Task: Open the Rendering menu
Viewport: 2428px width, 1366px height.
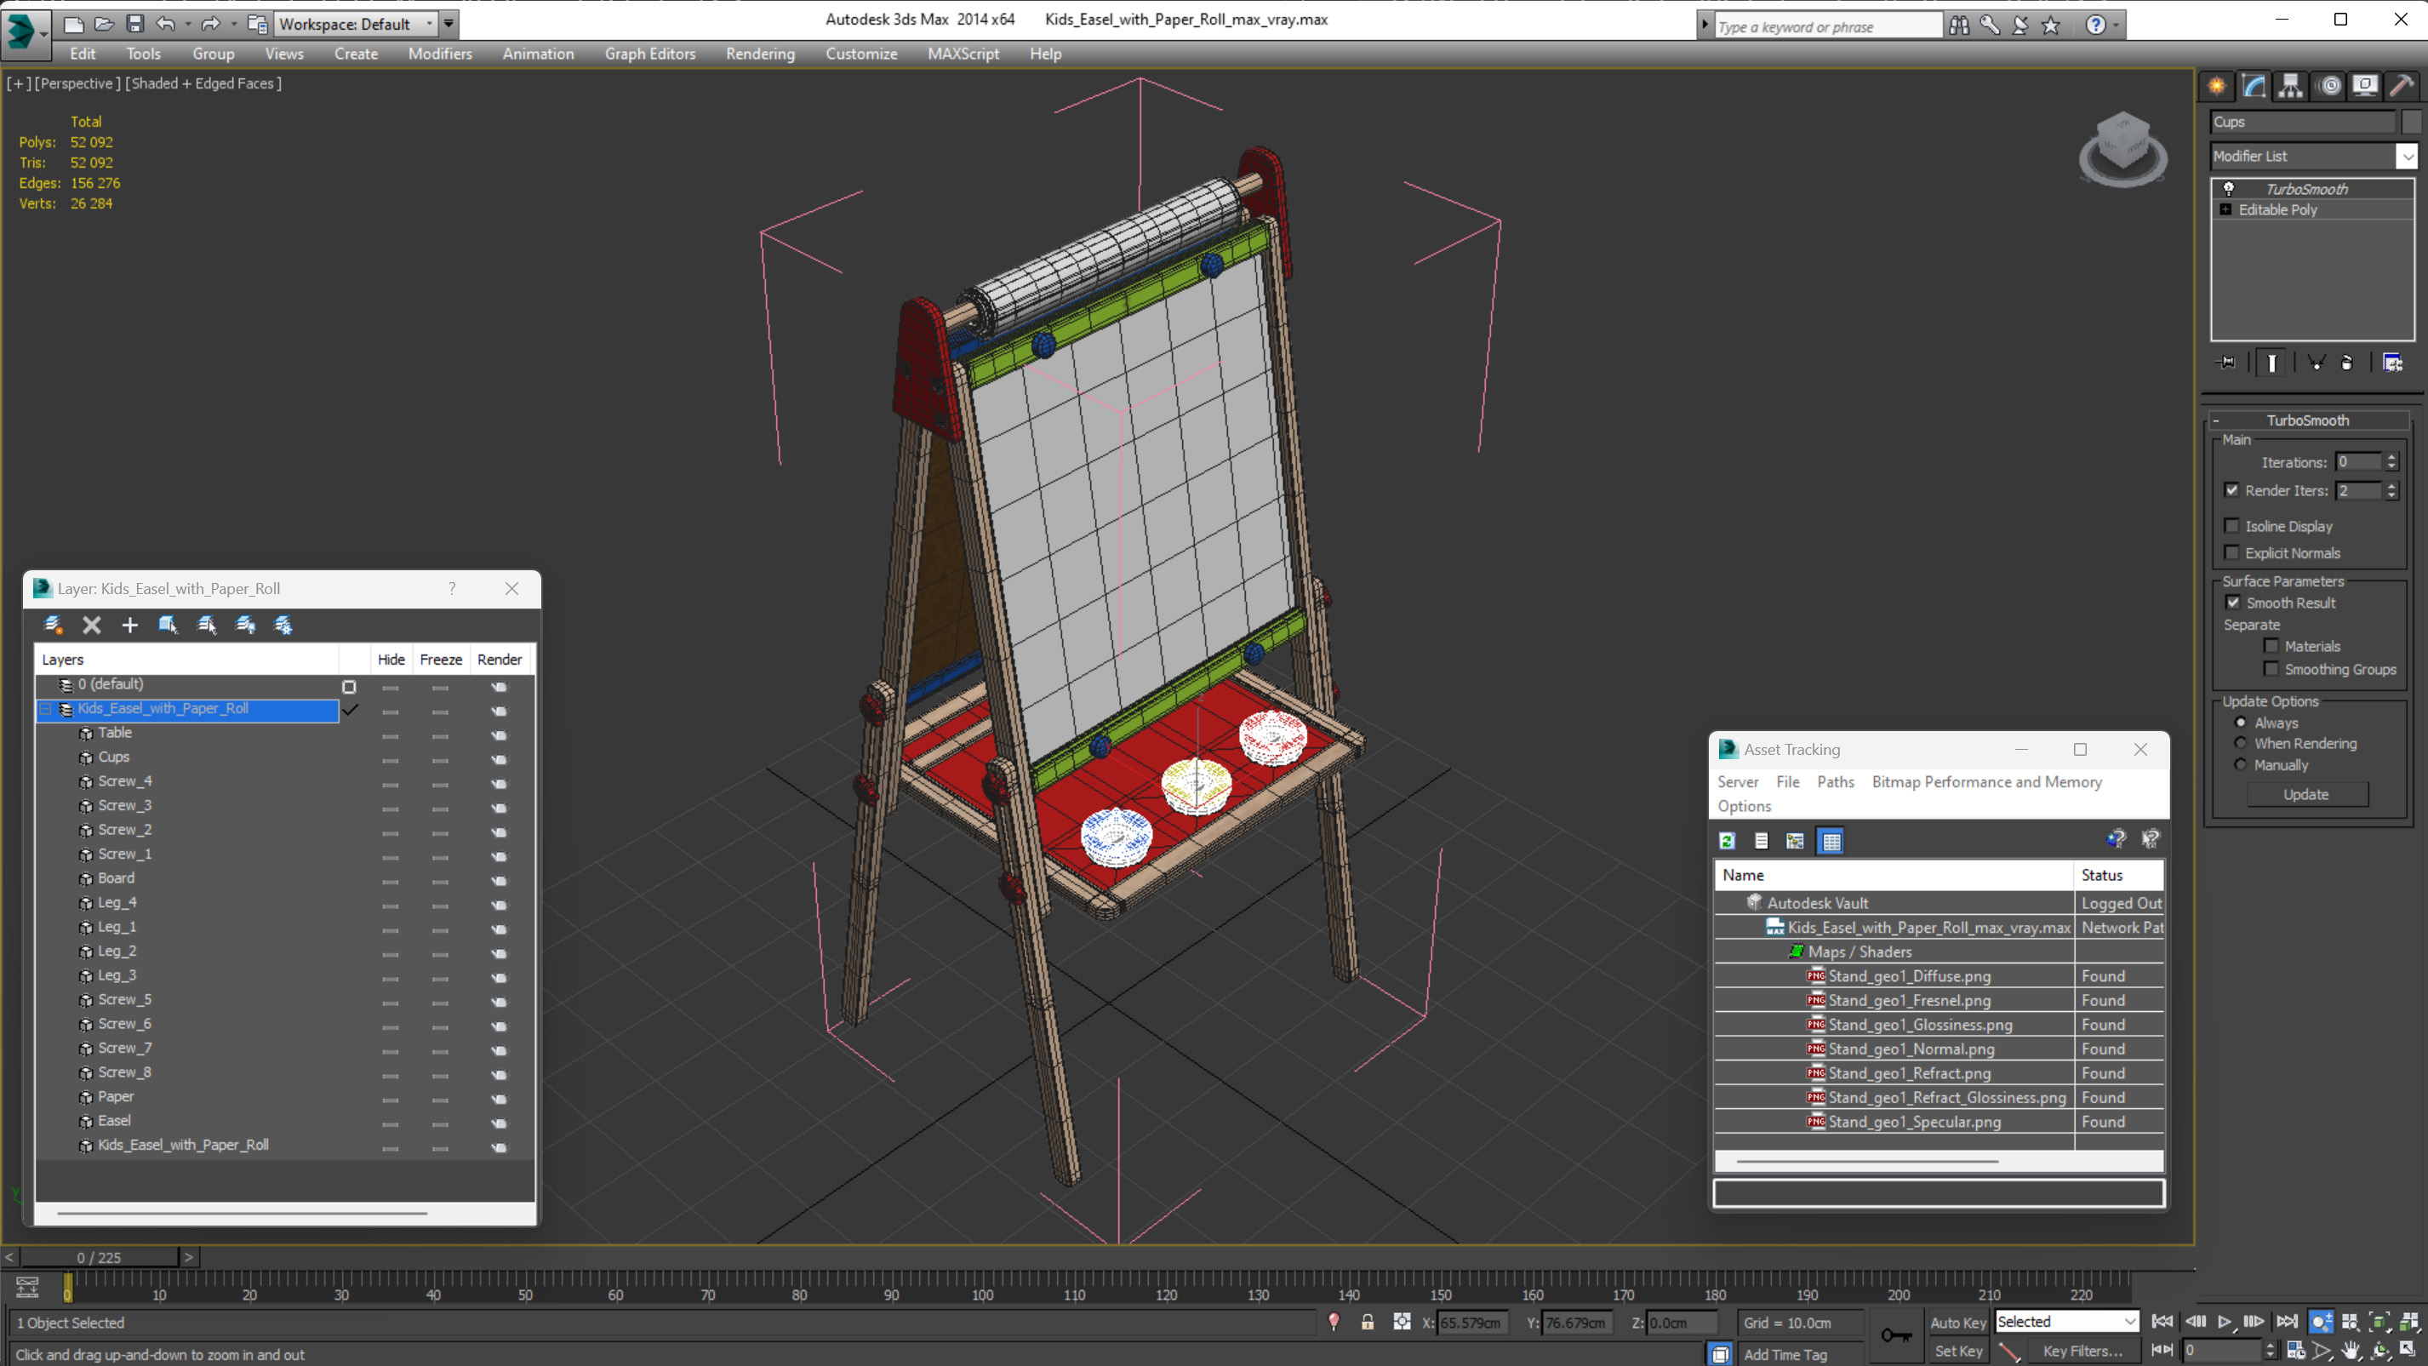Action: (x=760, y=54)
